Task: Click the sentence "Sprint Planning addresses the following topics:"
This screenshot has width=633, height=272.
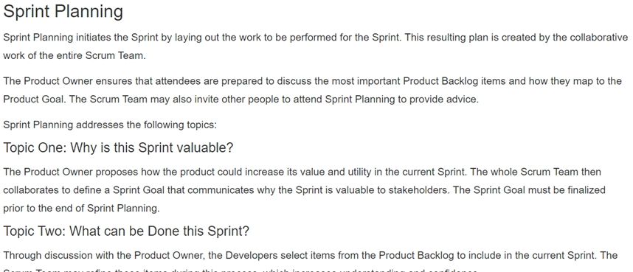Action: pyautogui.click(x=110, y=125)
